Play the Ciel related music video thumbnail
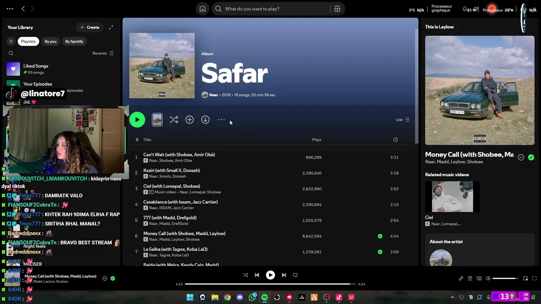Viewport: 541px width, 304px height. (452, 197)
